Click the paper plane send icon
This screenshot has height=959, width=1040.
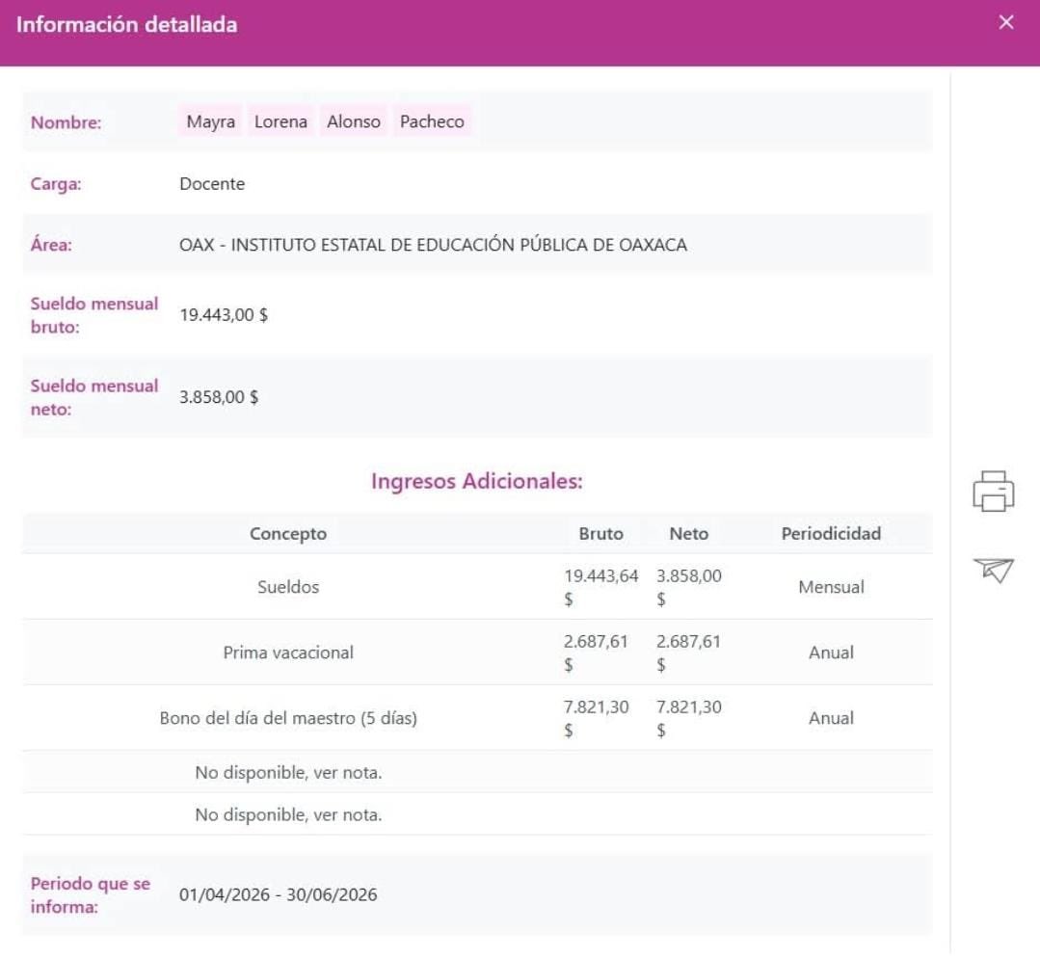point(993,570)
